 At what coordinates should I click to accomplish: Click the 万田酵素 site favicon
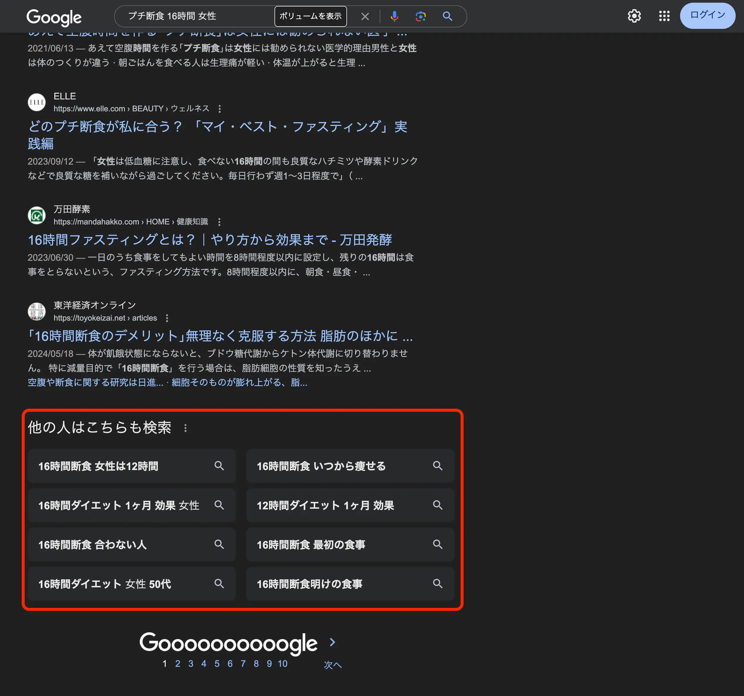37,216
